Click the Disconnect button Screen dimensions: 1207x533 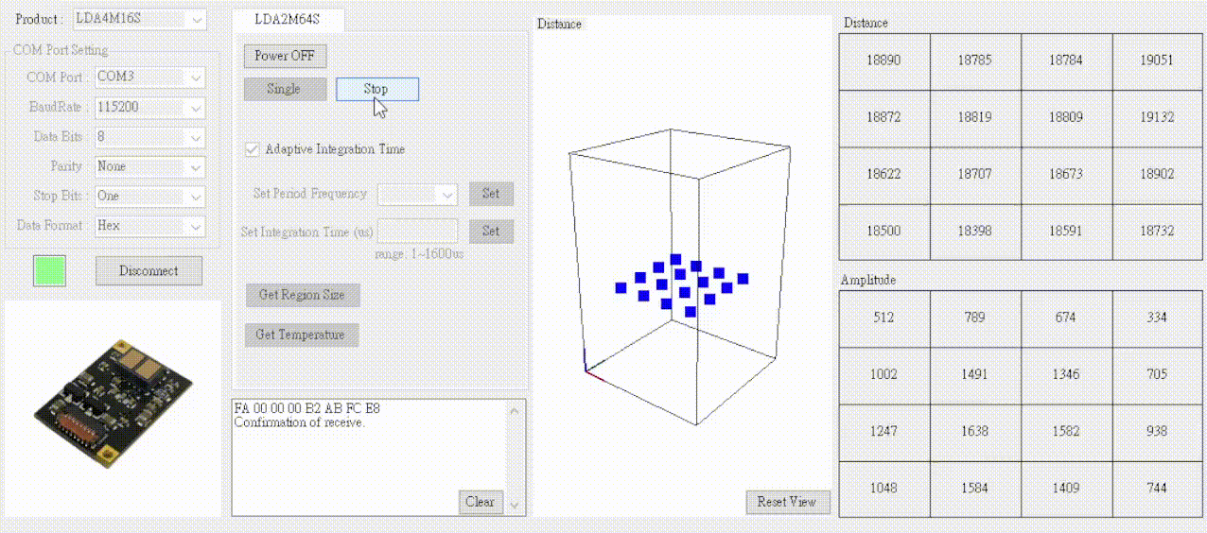click(x=149, y=271)
